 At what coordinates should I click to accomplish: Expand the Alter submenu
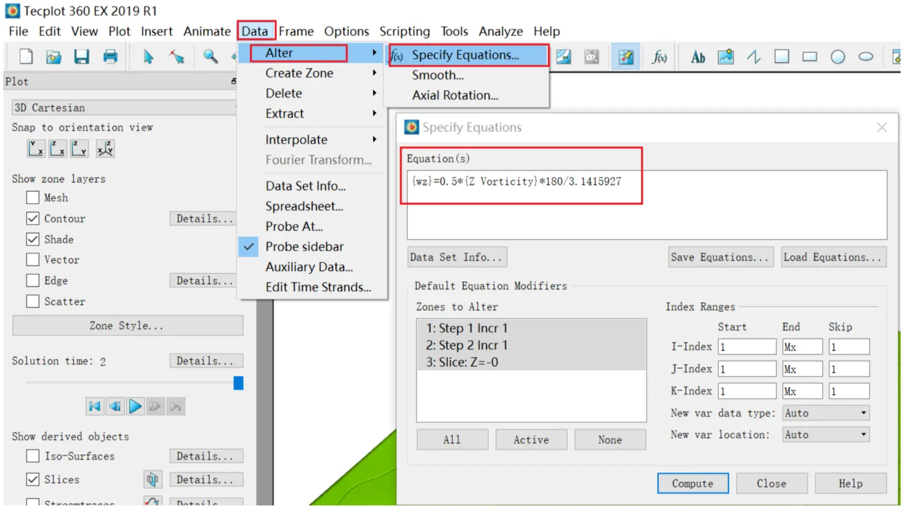click(x=312, y=53)
